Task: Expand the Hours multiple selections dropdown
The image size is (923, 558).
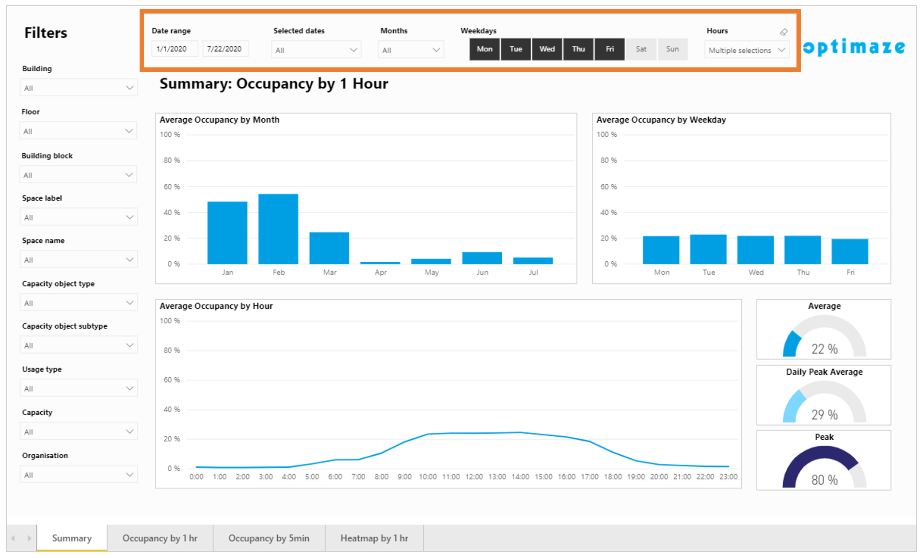Action: tap(746, 50)
